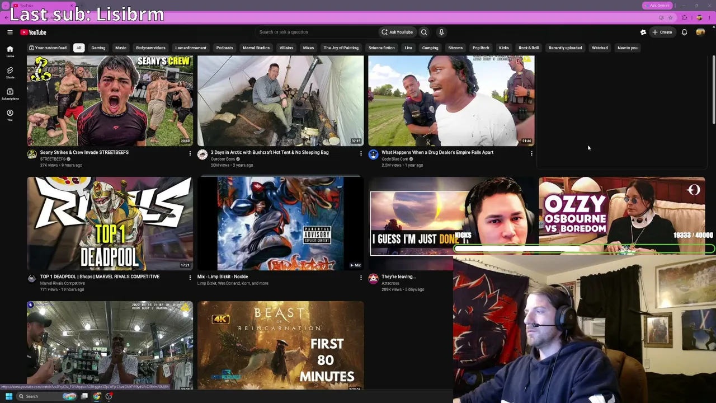Click the search magnifier button
Image resolution: width=716 pixels, height=403 pixels.
coord(424,32)
